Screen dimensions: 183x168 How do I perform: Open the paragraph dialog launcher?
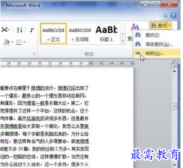tap(34, 54)
